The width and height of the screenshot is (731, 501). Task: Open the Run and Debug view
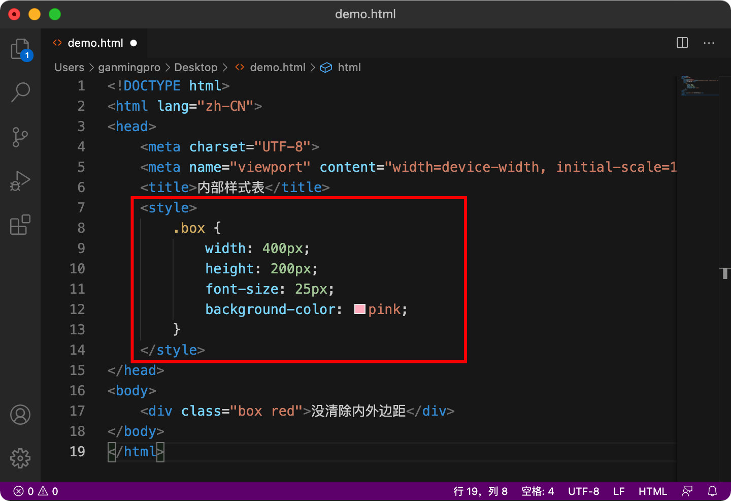tap(20, 181)
